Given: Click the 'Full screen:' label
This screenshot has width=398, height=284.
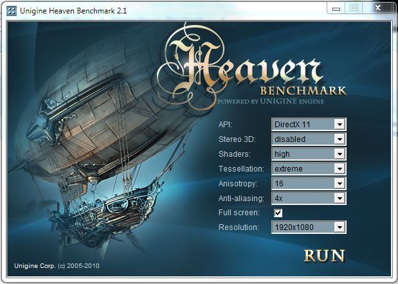Looking at the screenshot, I should point(239,213).
